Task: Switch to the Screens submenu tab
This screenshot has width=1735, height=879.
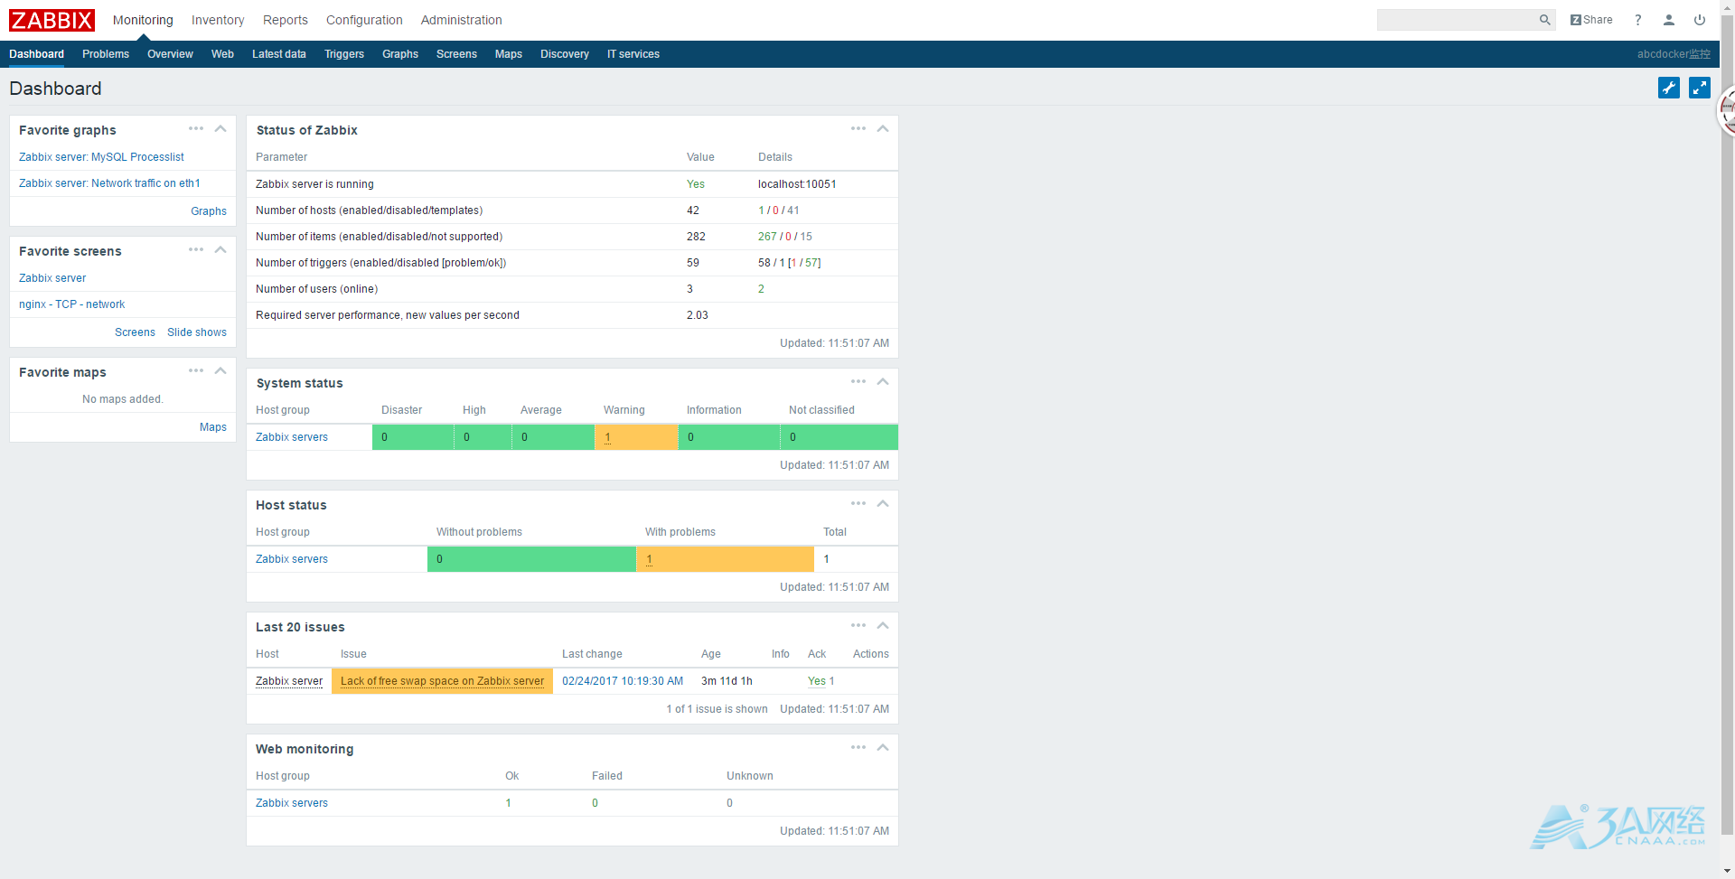Action: click(456, 54)
